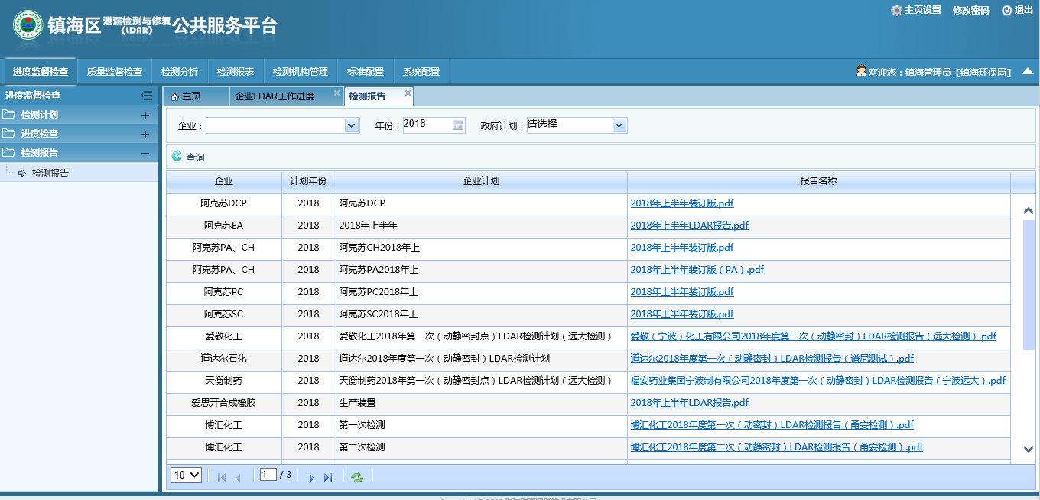1040x500 pixels.
Task: Open the 检测机构管理 menu
Action: point(301,72)
